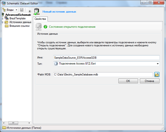Click the AdvancedSchemati dataset icon
166x132 pixels.
click(x=3, y=15)
